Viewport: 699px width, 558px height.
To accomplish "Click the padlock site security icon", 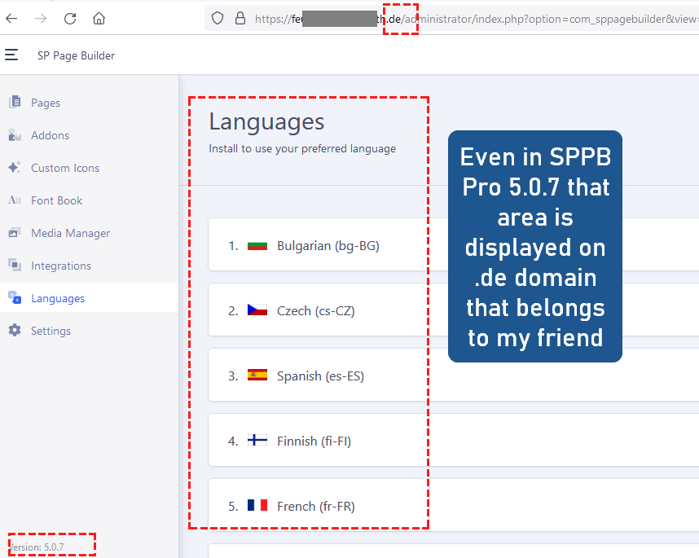I will (240, 18).
